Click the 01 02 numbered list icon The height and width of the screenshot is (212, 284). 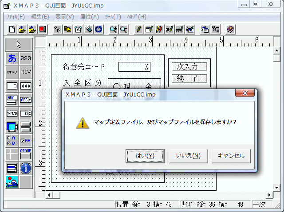coord(215,29)
